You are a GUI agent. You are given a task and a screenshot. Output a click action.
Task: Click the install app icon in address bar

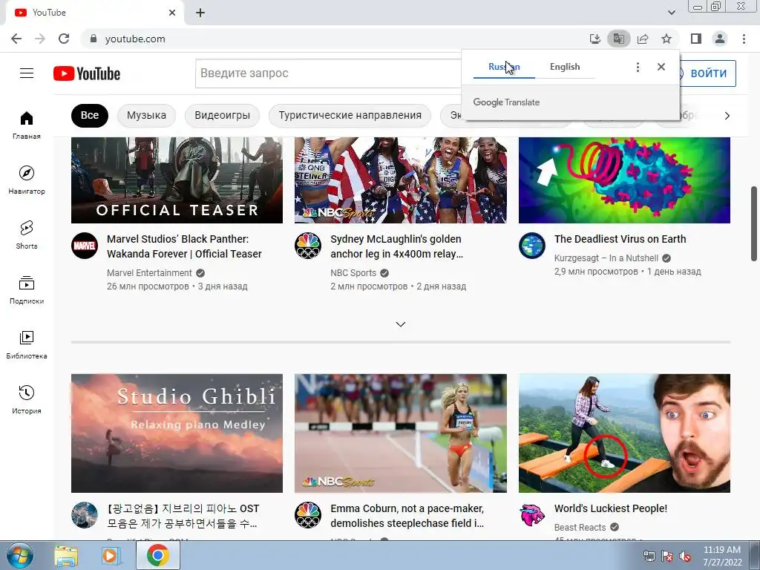(x=594, y=39)
